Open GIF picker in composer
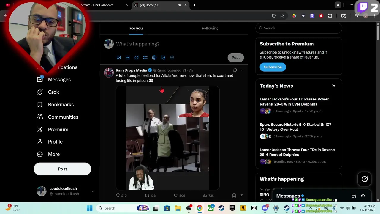The width and height of the screenshot is (380, 214). [x=128, y=58]
